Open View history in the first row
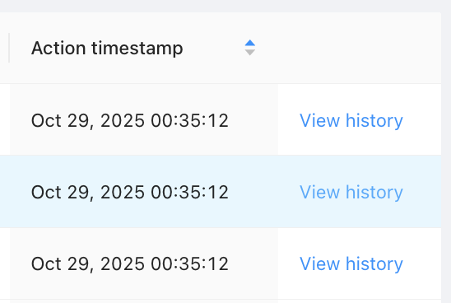 tap(351, 120)
